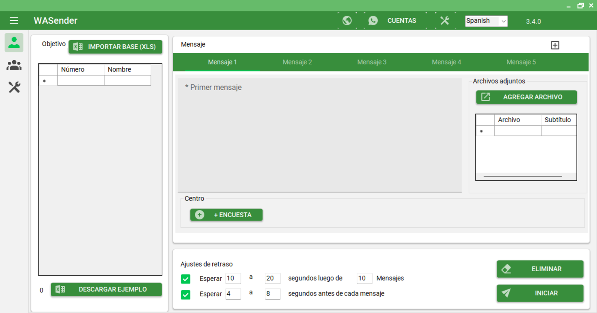597x313 pixels.
Task: Click the add message plus icon
Action: click(x=555, y=45)
